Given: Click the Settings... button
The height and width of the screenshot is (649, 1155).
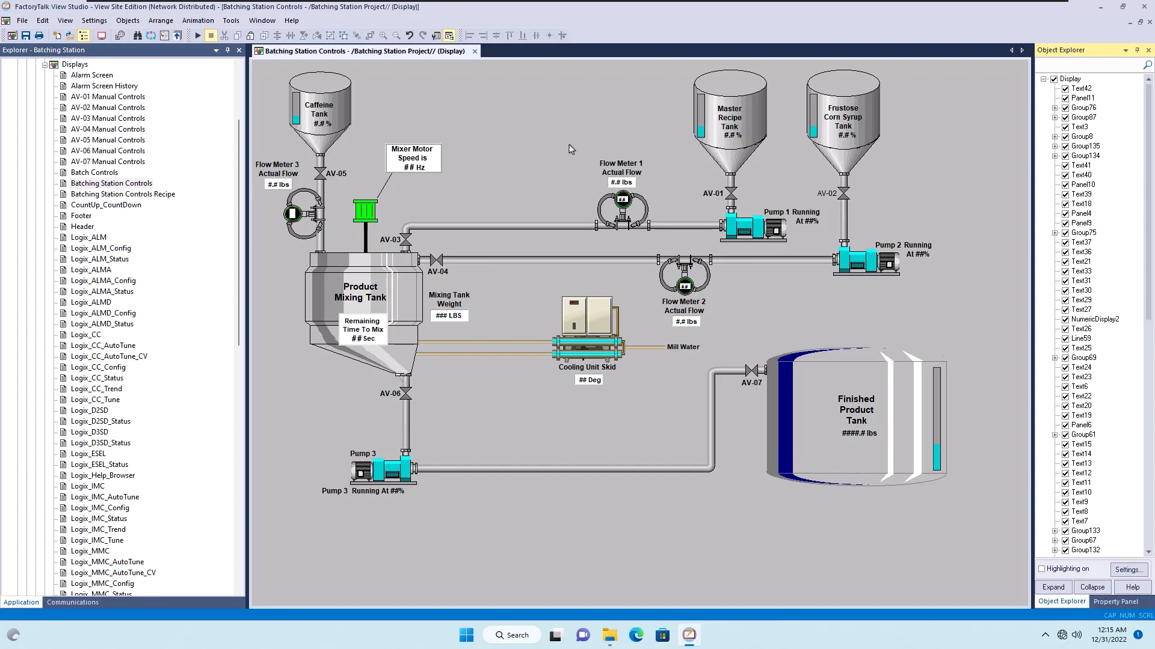Looking at the screenshot, I should tap(1129, 569).
